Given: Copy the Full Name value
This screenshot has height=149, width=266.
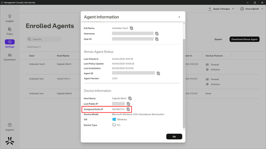Looking at the screenshot, I should tap(131, 28).
